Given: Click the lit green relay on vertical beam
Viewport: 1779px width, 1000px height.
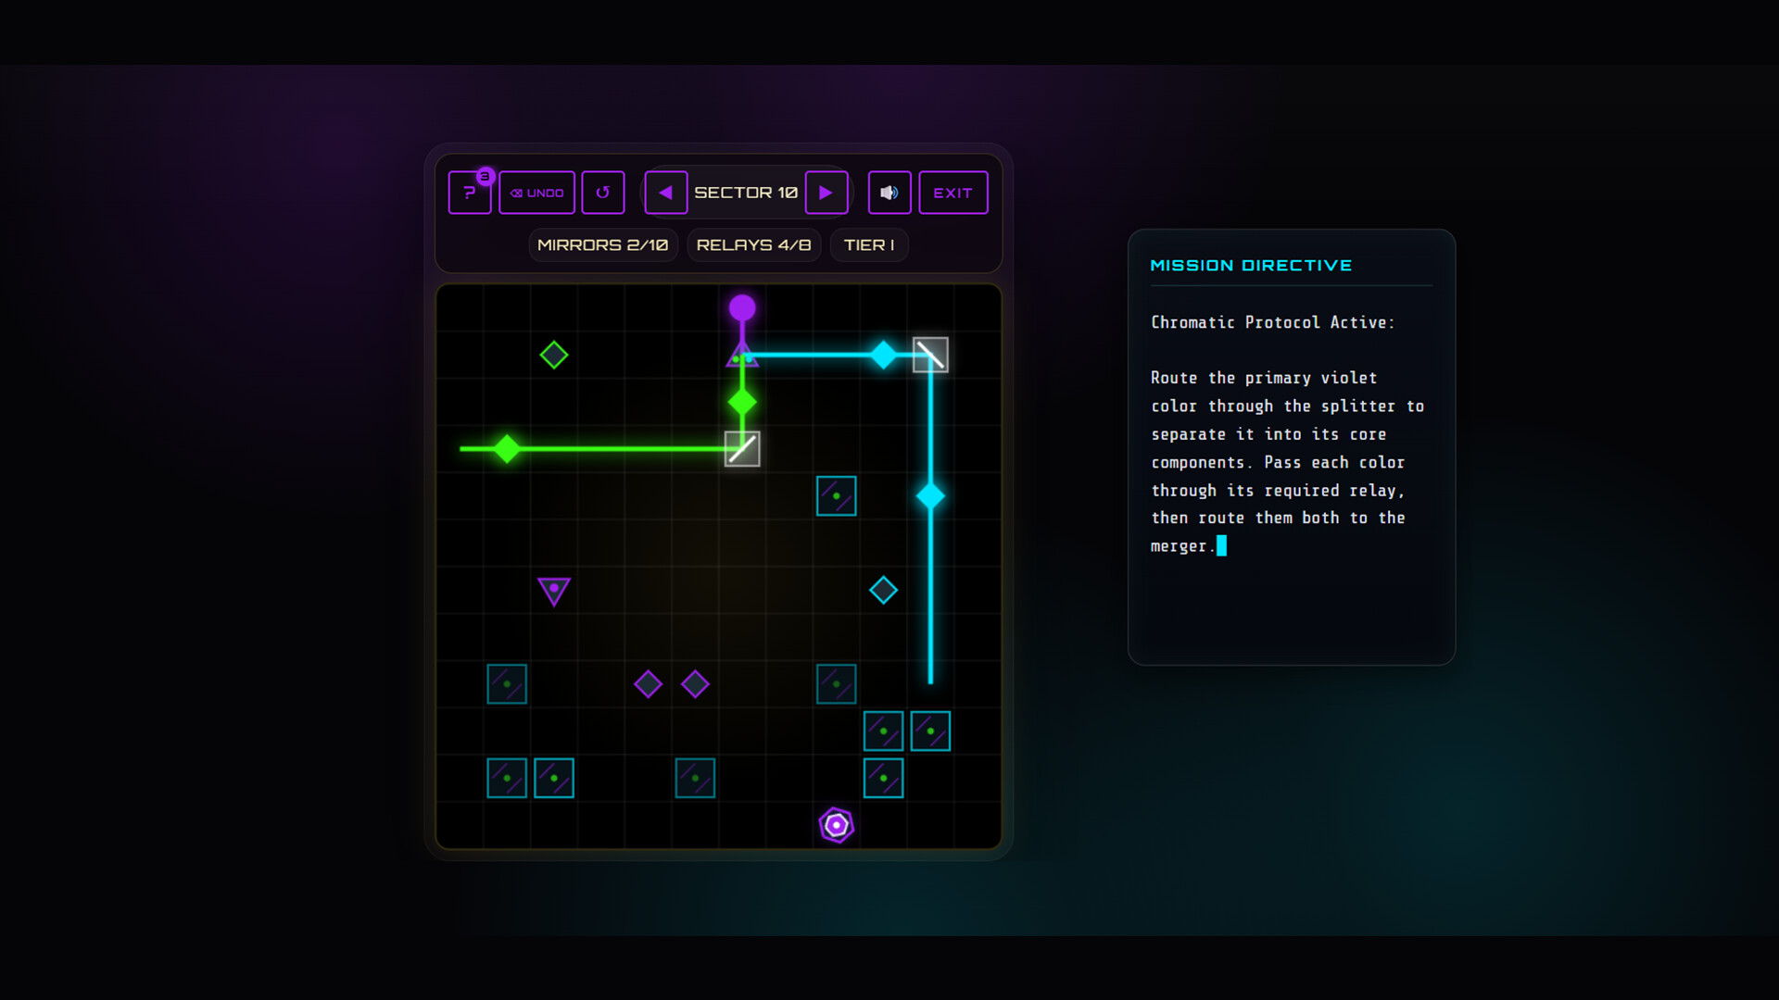Looking at the screenshot, I should pyautogui.click(x=742, y=402).
